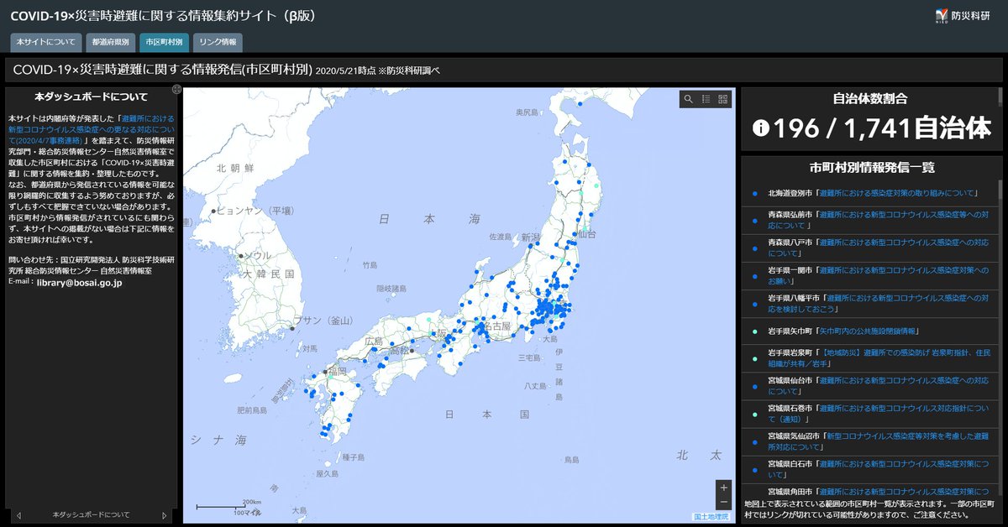Select the 市区町村別 tab

click(164, 42)
